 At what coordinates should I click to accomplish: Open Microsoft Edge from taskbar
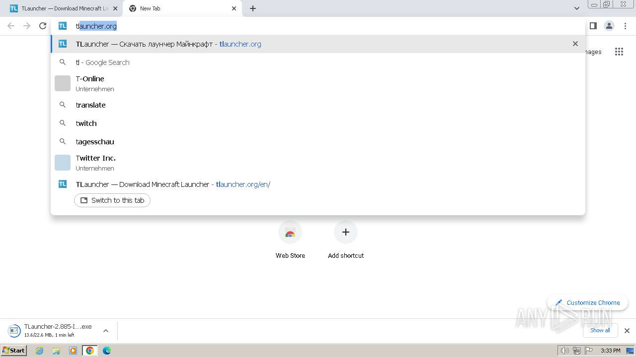[107, 351]
